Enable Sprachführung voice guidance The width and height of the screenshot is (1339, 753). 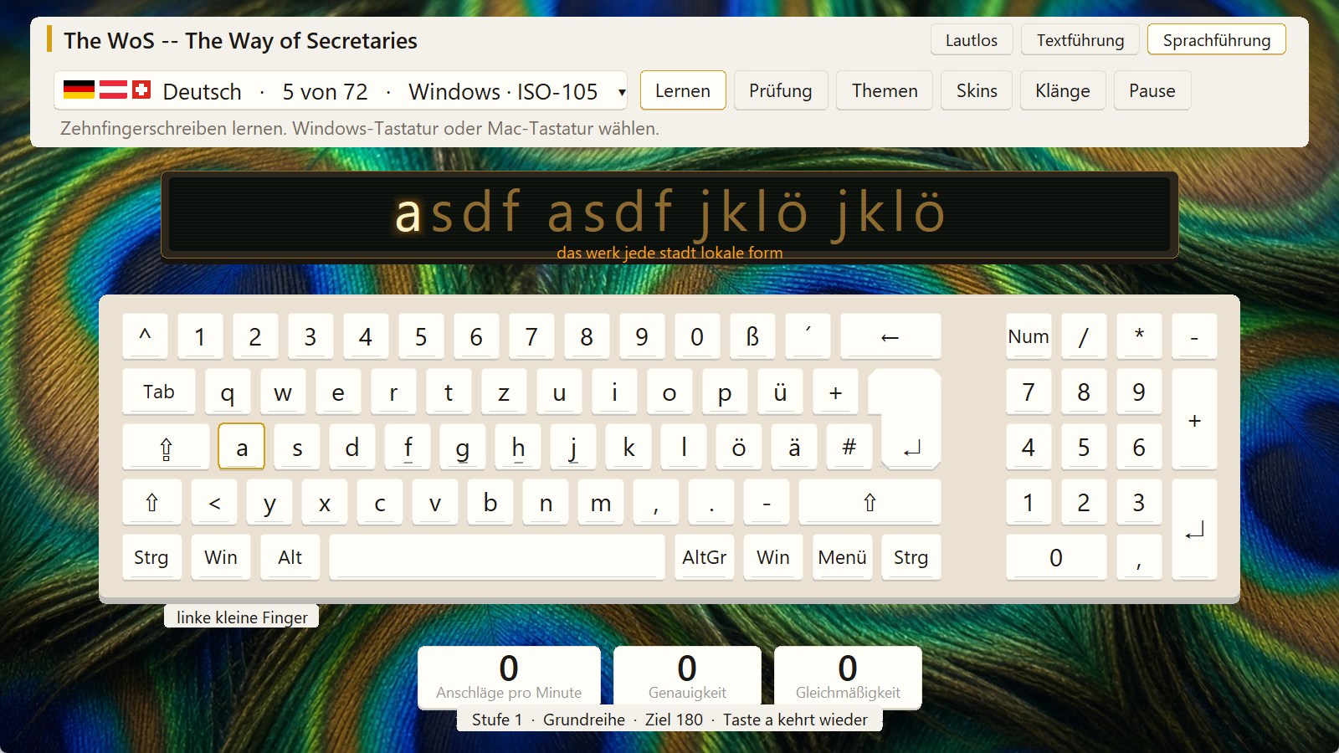point(1217,40)
